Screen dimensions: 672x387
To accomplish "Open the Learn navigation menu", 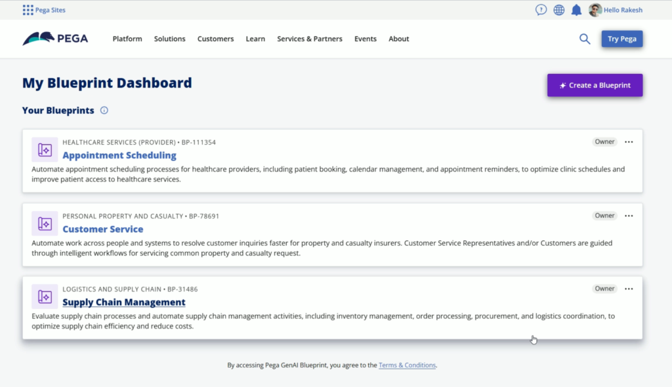I will coord(255,39).
